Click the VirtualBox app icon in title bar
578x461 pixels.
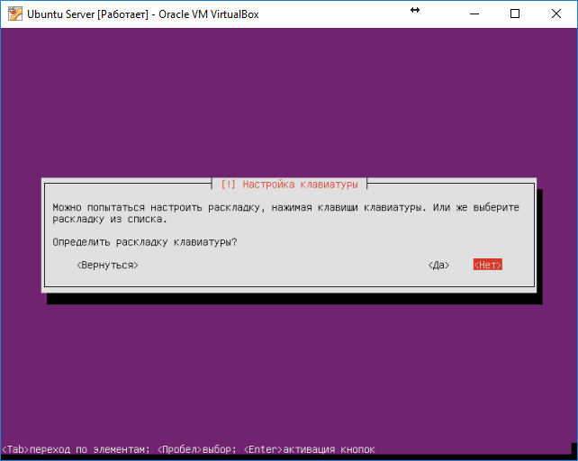(x=15, y=14)
